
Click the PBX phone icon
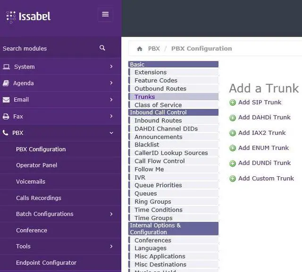click(5, 132)
